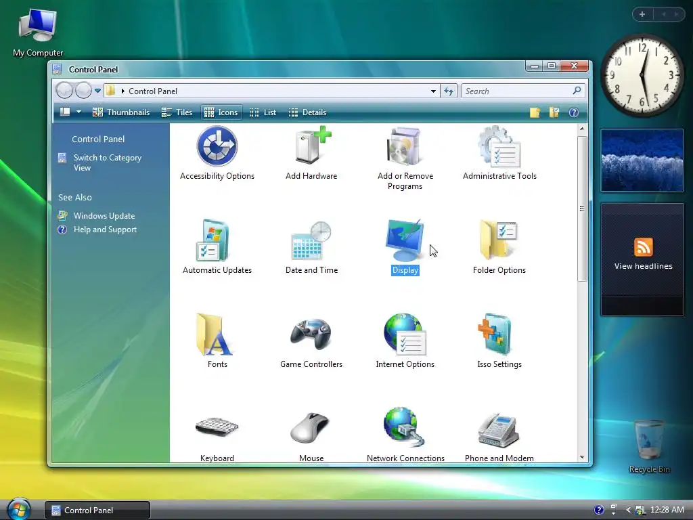Open the recent pages dropdown beside the back and forward buttons

(97, 91)
